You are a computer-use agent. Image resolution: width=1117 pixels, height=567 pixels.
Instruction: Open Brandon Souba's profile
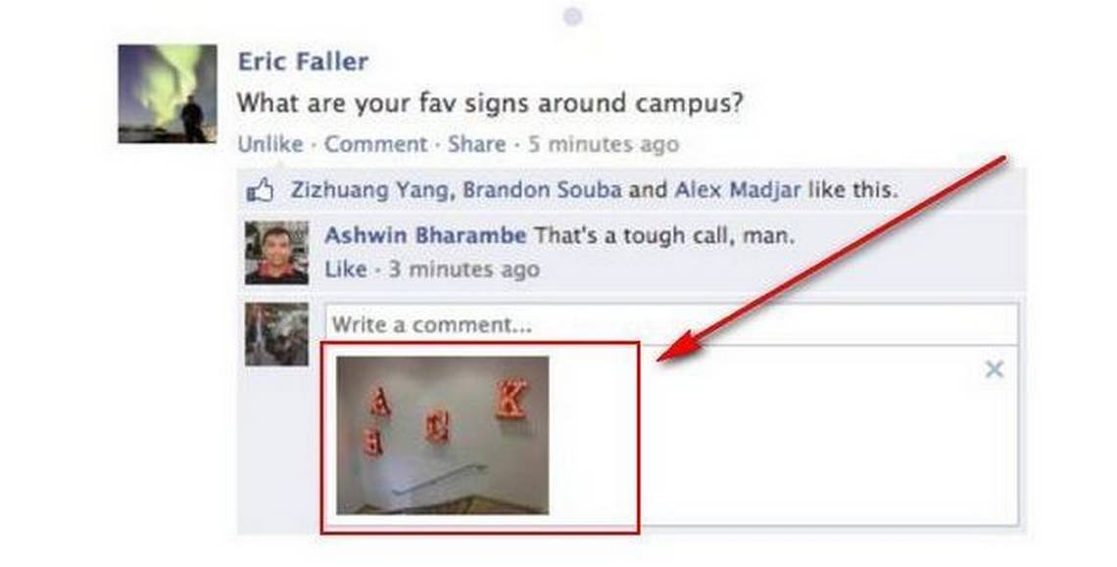[542, 190]
